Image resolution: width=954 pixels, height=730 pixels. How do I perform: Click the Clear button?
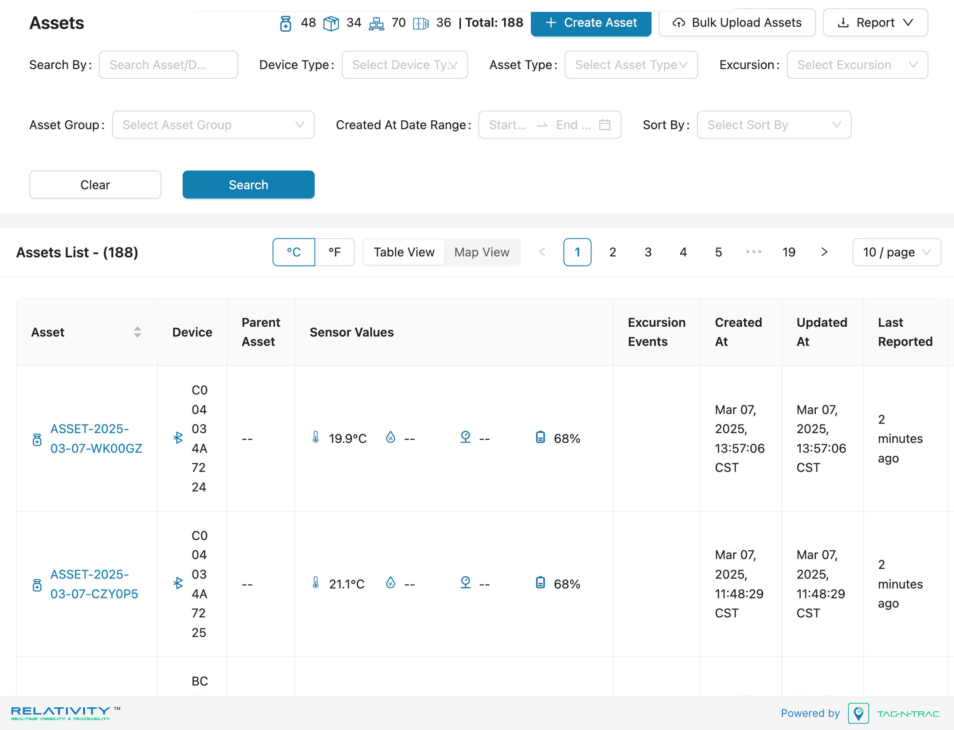coord(95,184)
